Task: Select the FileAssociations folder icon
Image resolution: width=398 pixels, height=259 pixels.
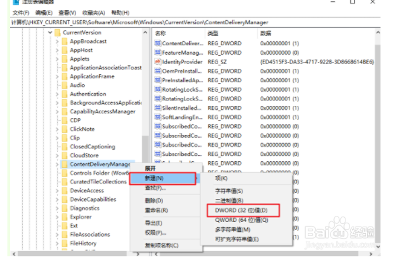Action: [x=65, y=234]
